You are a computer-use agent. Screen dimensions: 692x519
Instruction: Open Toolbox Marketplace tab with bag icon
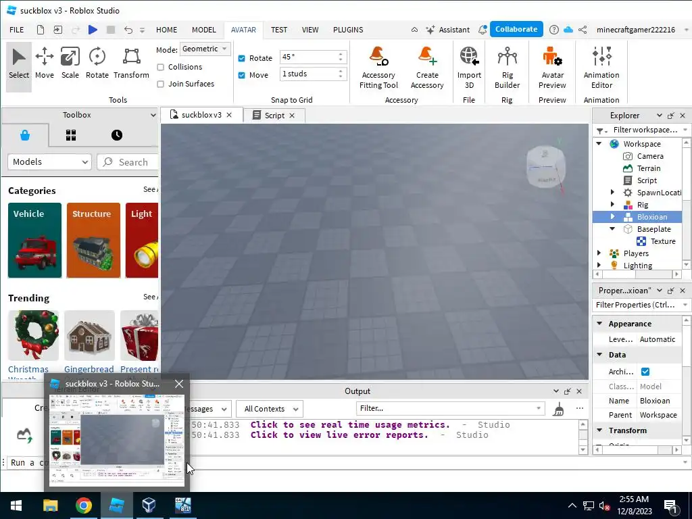click(25, 135)
